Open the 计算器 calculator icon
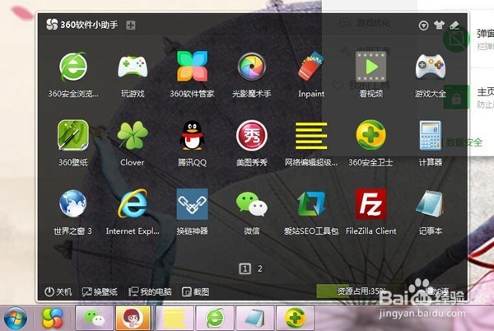 431,135
